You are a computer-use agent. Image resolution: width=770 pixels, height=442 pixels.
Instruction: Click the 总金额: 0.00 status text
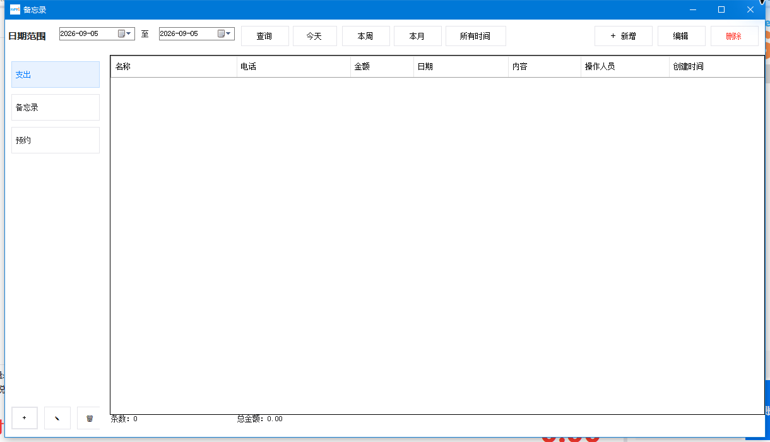click(260, 419)
